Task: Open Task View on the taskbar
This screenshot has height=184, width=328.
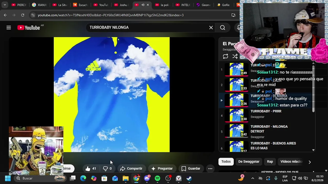Action: [x=73, y=178]
